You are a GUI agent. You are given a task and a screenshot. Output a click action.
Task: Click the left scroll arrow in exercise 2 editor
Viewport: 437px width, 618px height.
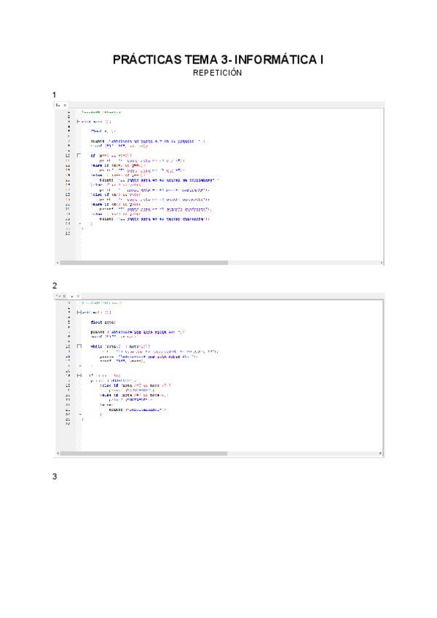coord(58,453)
